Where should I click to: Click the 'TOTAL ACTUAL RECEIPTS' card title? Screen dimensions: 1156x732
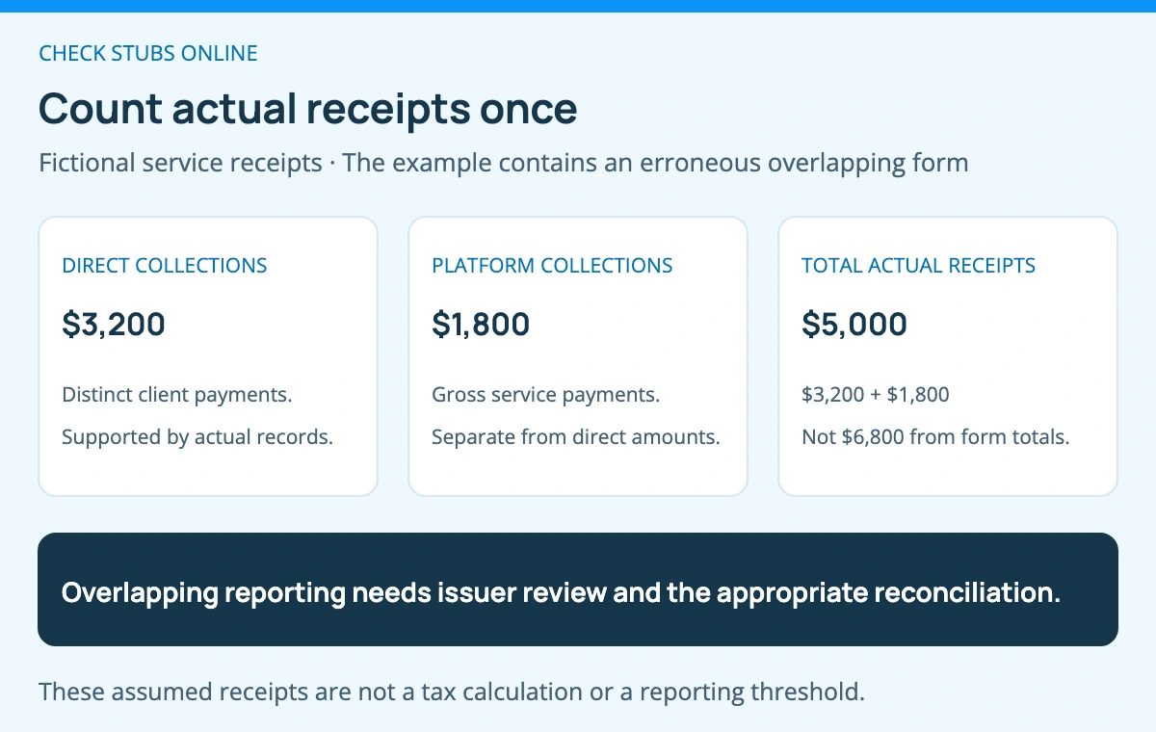919,266
